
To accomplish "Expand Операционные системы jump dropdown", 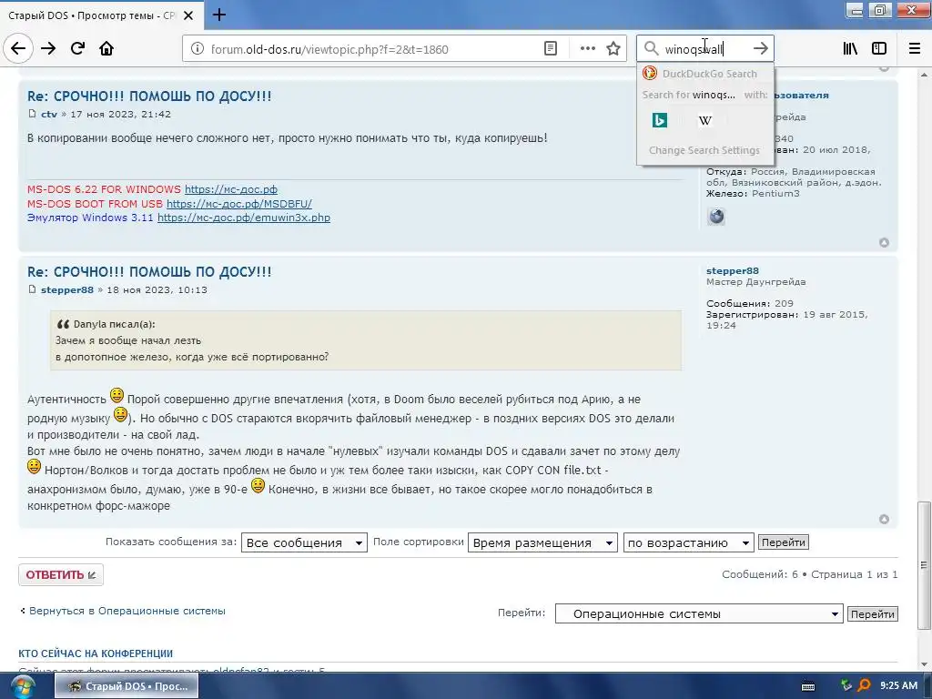I will [x=699, y=613].
